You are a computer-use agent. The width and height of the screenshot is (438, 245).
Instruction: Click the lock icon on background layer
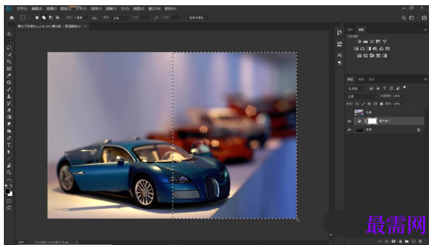tap(419, 130)
